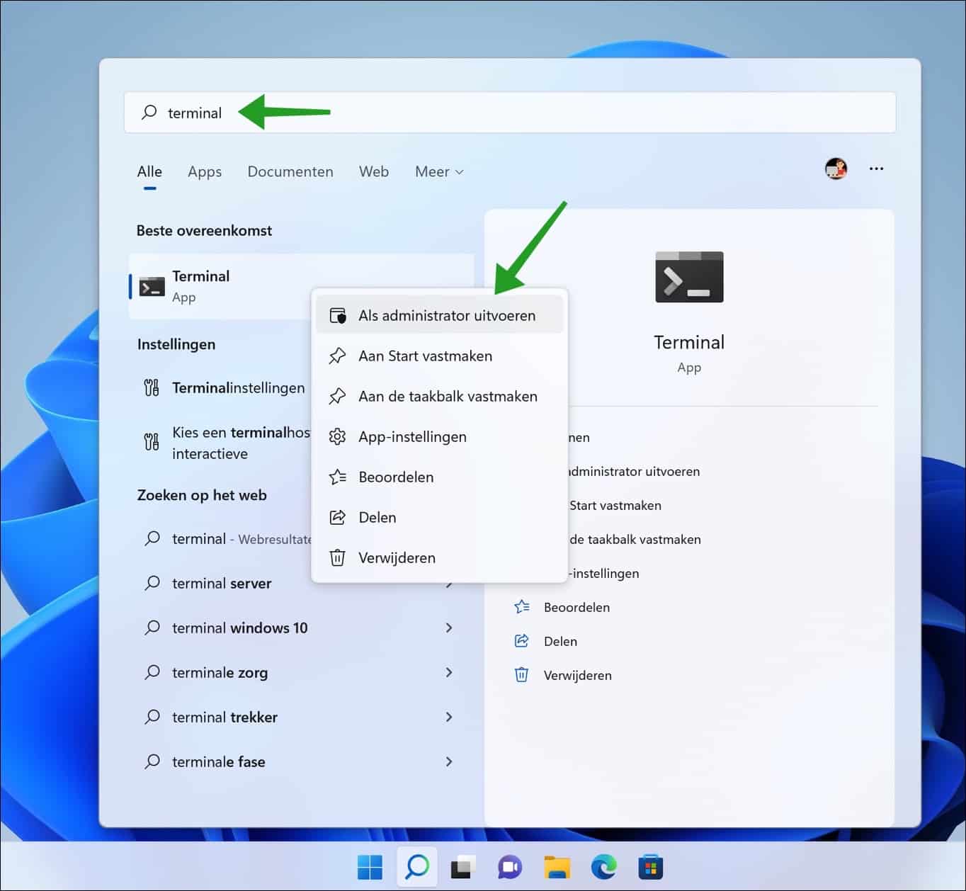Open the Meer dropdown
The width and height of the screenshot is (966, 891).
pyautogui.click(x=438, y=171)
